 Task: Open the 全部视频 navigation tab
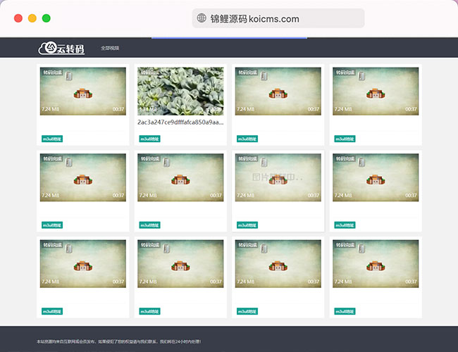(x=109, y=49)
